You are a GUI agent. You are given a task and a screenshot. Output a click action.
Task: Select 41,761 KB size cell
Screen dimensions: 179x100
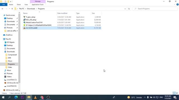(97, 28)
